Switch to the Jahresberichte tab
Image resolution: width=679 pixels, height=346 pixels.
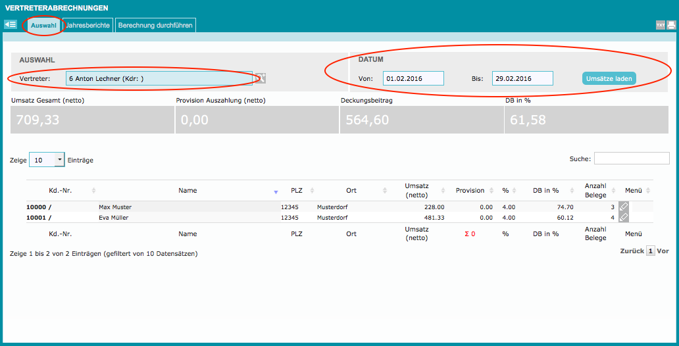(87, 25)
